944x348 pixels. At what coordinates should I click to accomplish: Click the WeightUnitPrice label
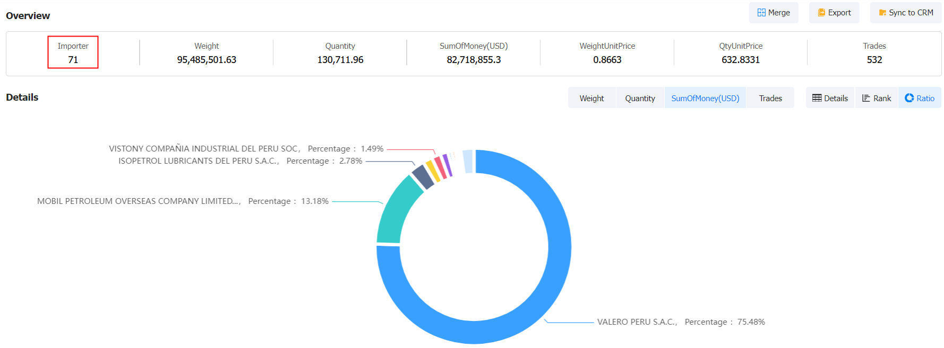point(607,46)
